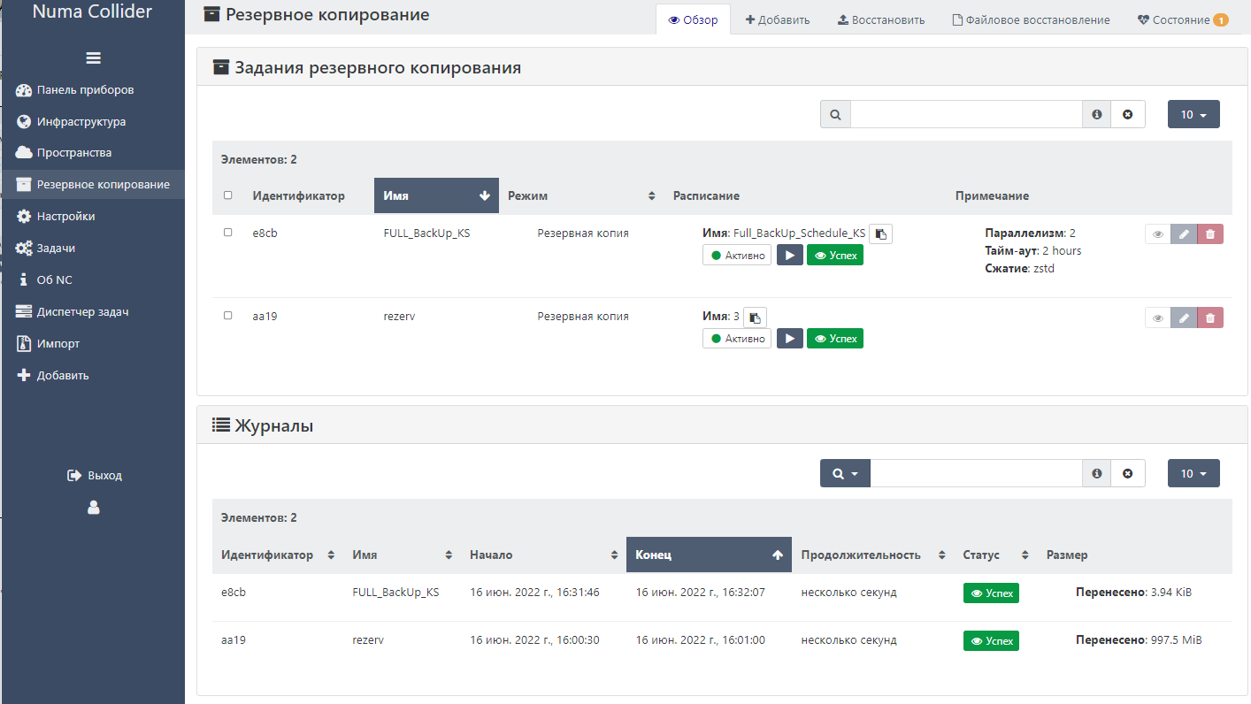Switch to the Добавить tab at the top
This screenshot has width=1251, height=704.
coord(778,19)
